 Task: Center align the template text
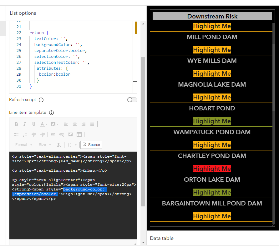click(75, 124)
